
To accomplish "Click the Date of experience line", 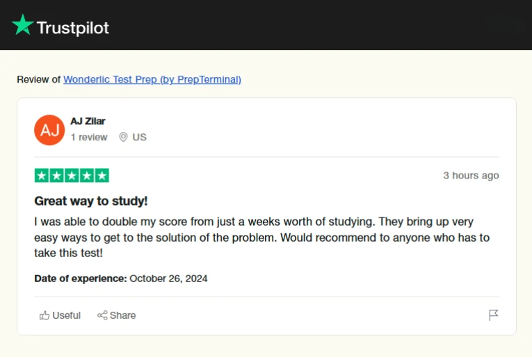I will [121, 279].
